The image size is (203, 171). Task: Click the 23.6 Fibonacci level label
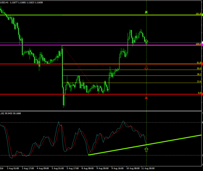pos(199,82)
